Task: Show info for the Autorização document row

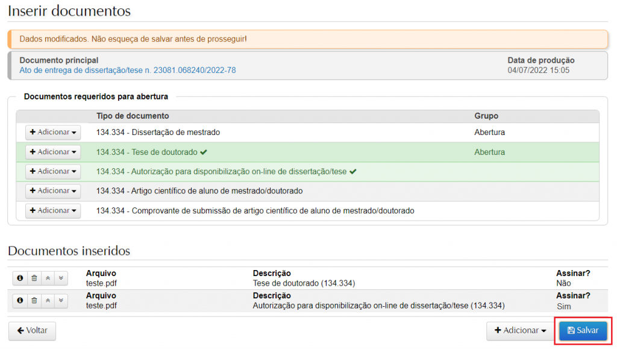Action: pos(20,300)
